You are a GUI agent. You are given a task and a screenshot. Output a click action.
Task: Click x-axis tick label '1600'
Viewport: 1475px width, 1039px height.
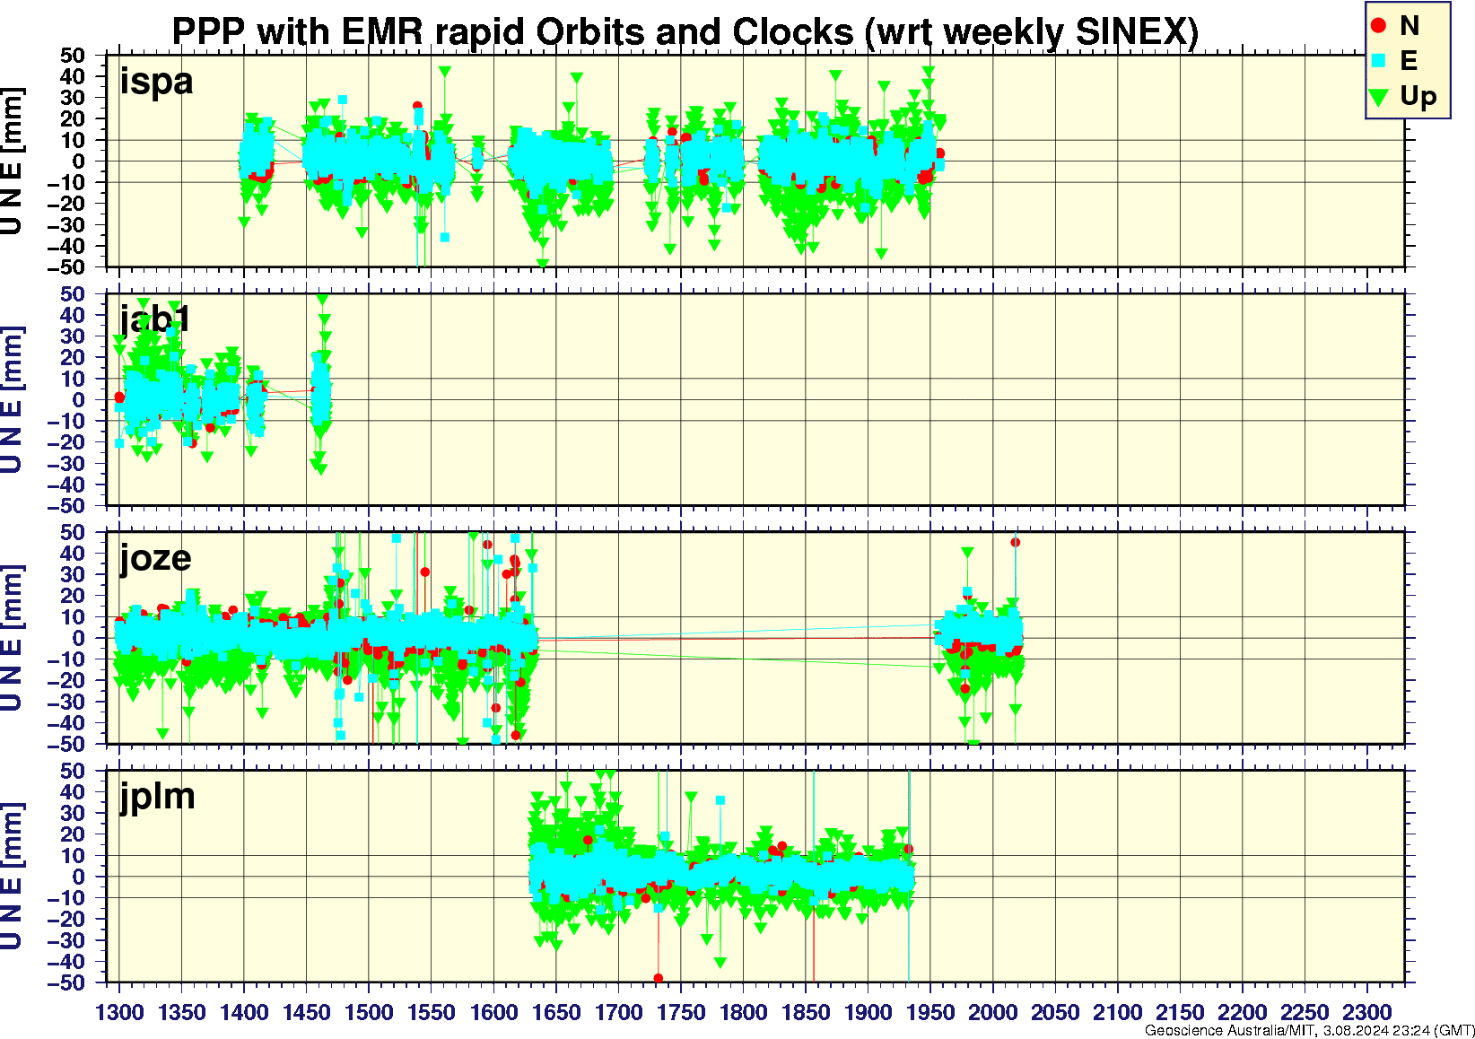tap(493, 1013)
